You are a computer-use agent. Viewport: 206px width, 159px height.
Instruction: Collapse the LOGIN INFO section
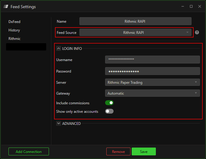pos(59,49)
